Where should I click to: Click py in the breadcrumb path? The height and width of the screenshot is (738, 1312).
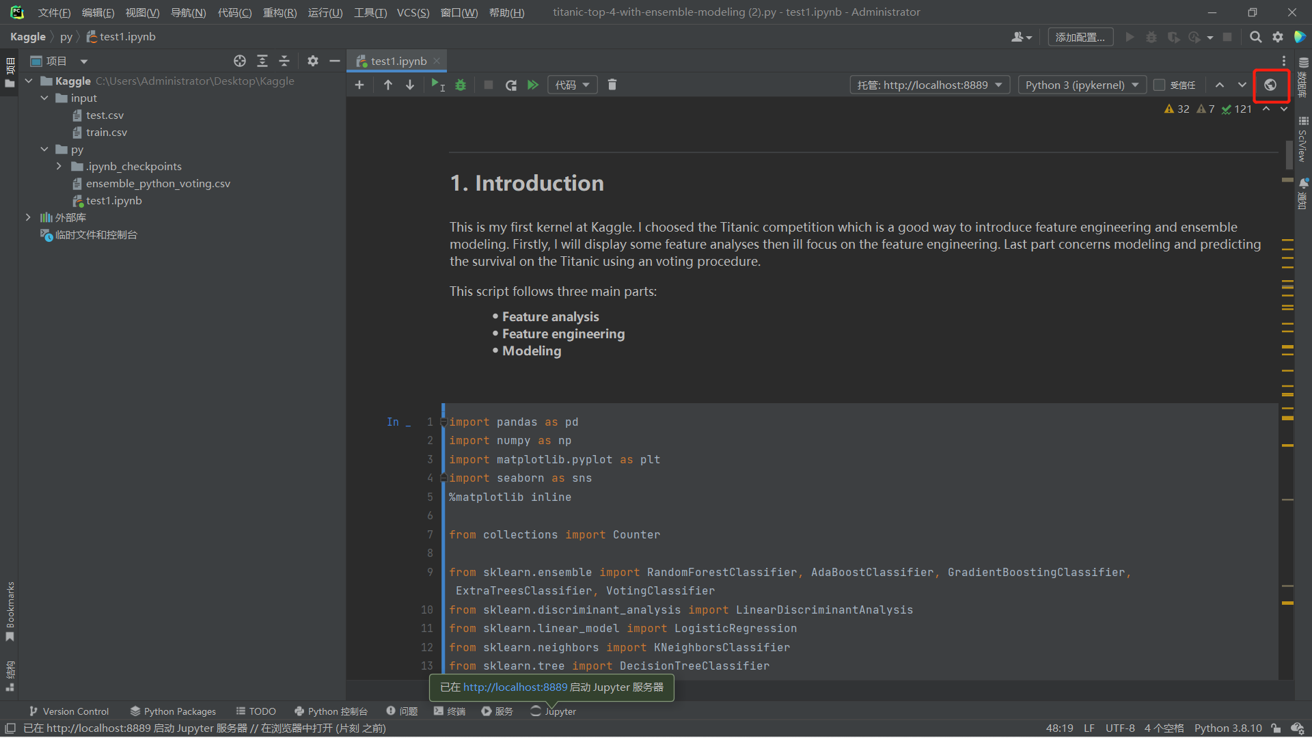66,37
